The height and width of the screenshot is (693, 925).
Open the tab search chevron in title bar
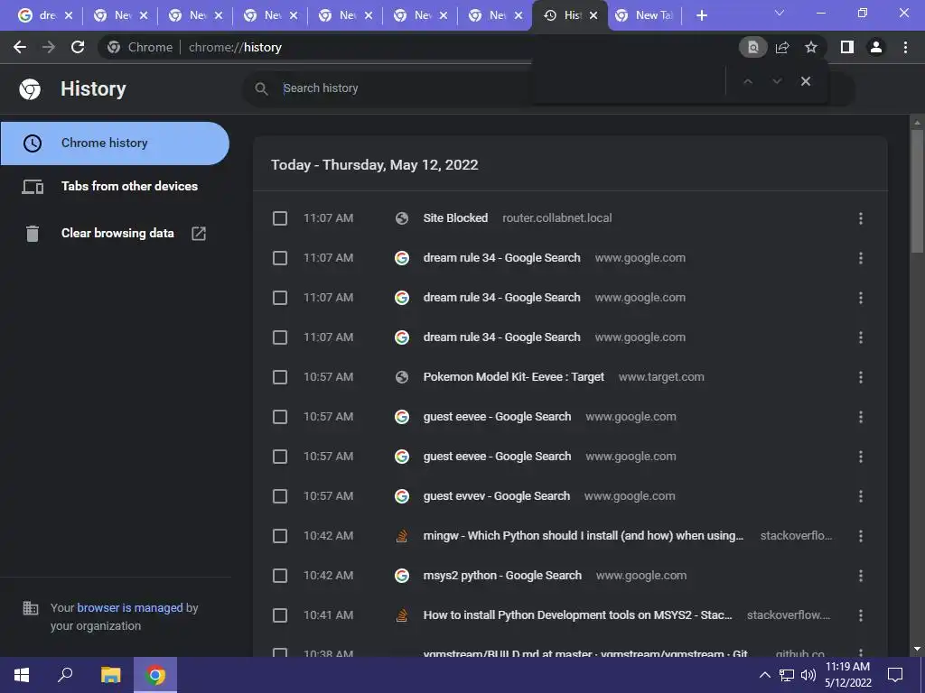(x=780, y=13)
